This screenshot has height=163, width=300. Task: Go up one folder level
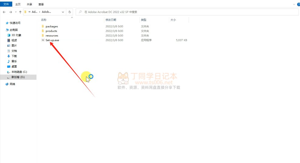pos(20,12)
